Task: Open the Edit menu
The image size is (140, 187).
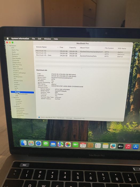Action: point(39,39)
